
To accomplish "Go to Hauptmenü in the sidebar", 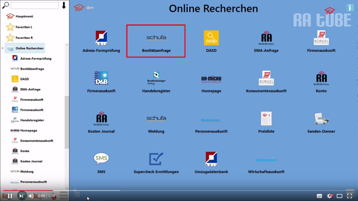I will pyautogui.click(x=19, y=16).
